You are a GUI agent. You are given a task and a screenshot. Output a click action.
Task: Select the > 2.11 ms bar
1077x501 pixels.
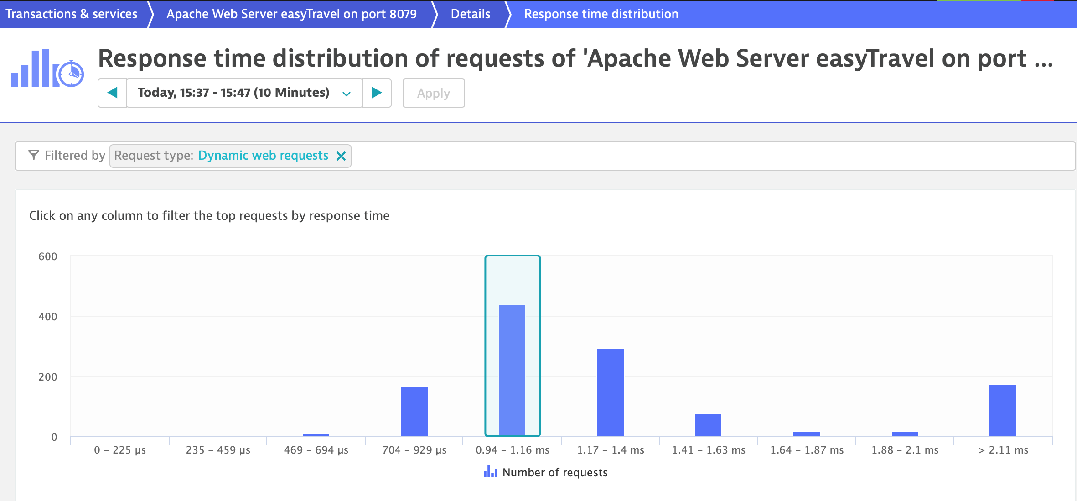tap(1002, 411)
